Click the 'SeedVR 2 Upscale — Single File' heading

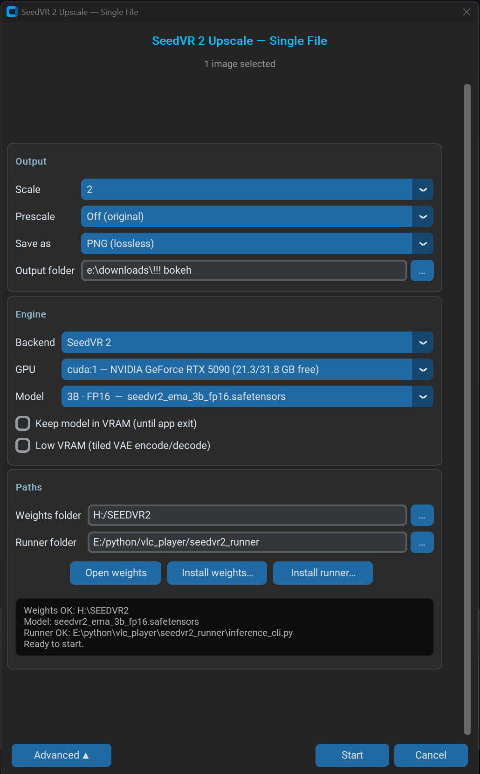pyautogui.click(x=240, y=41)
